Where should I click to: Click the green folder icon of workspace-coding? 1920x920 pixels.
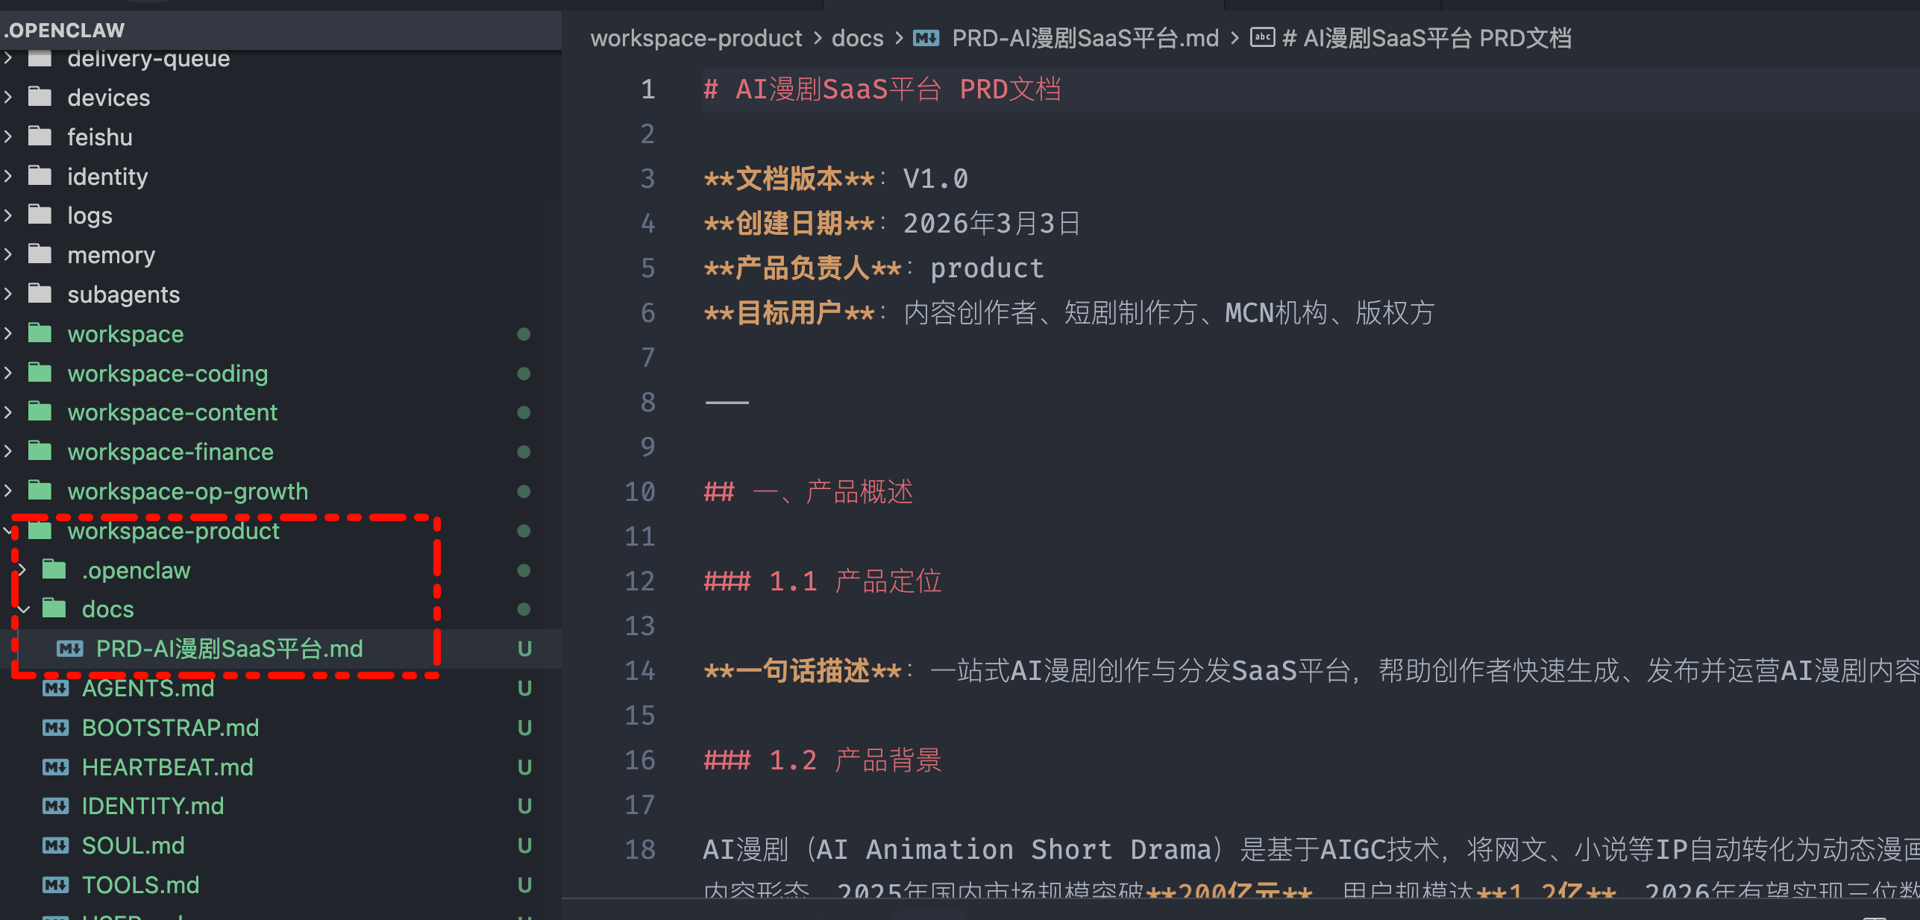point(40,373)
